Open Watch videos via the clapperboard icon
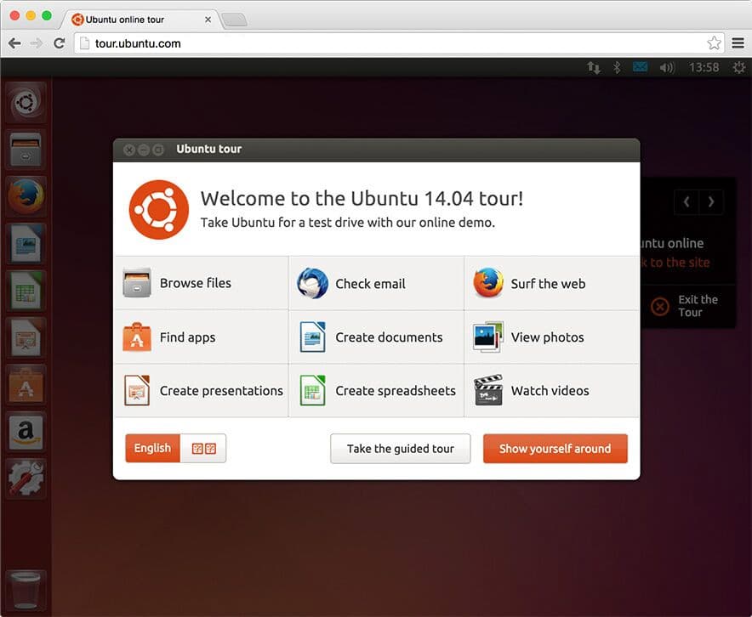 (487, 390)
